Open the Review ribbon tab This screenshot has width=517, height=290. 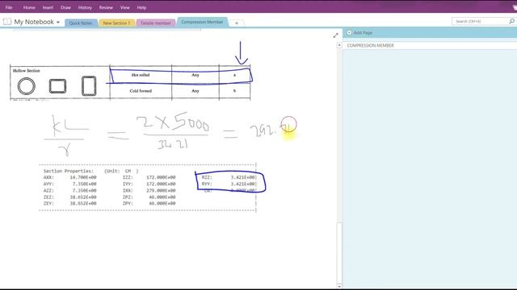pos(106,7)
